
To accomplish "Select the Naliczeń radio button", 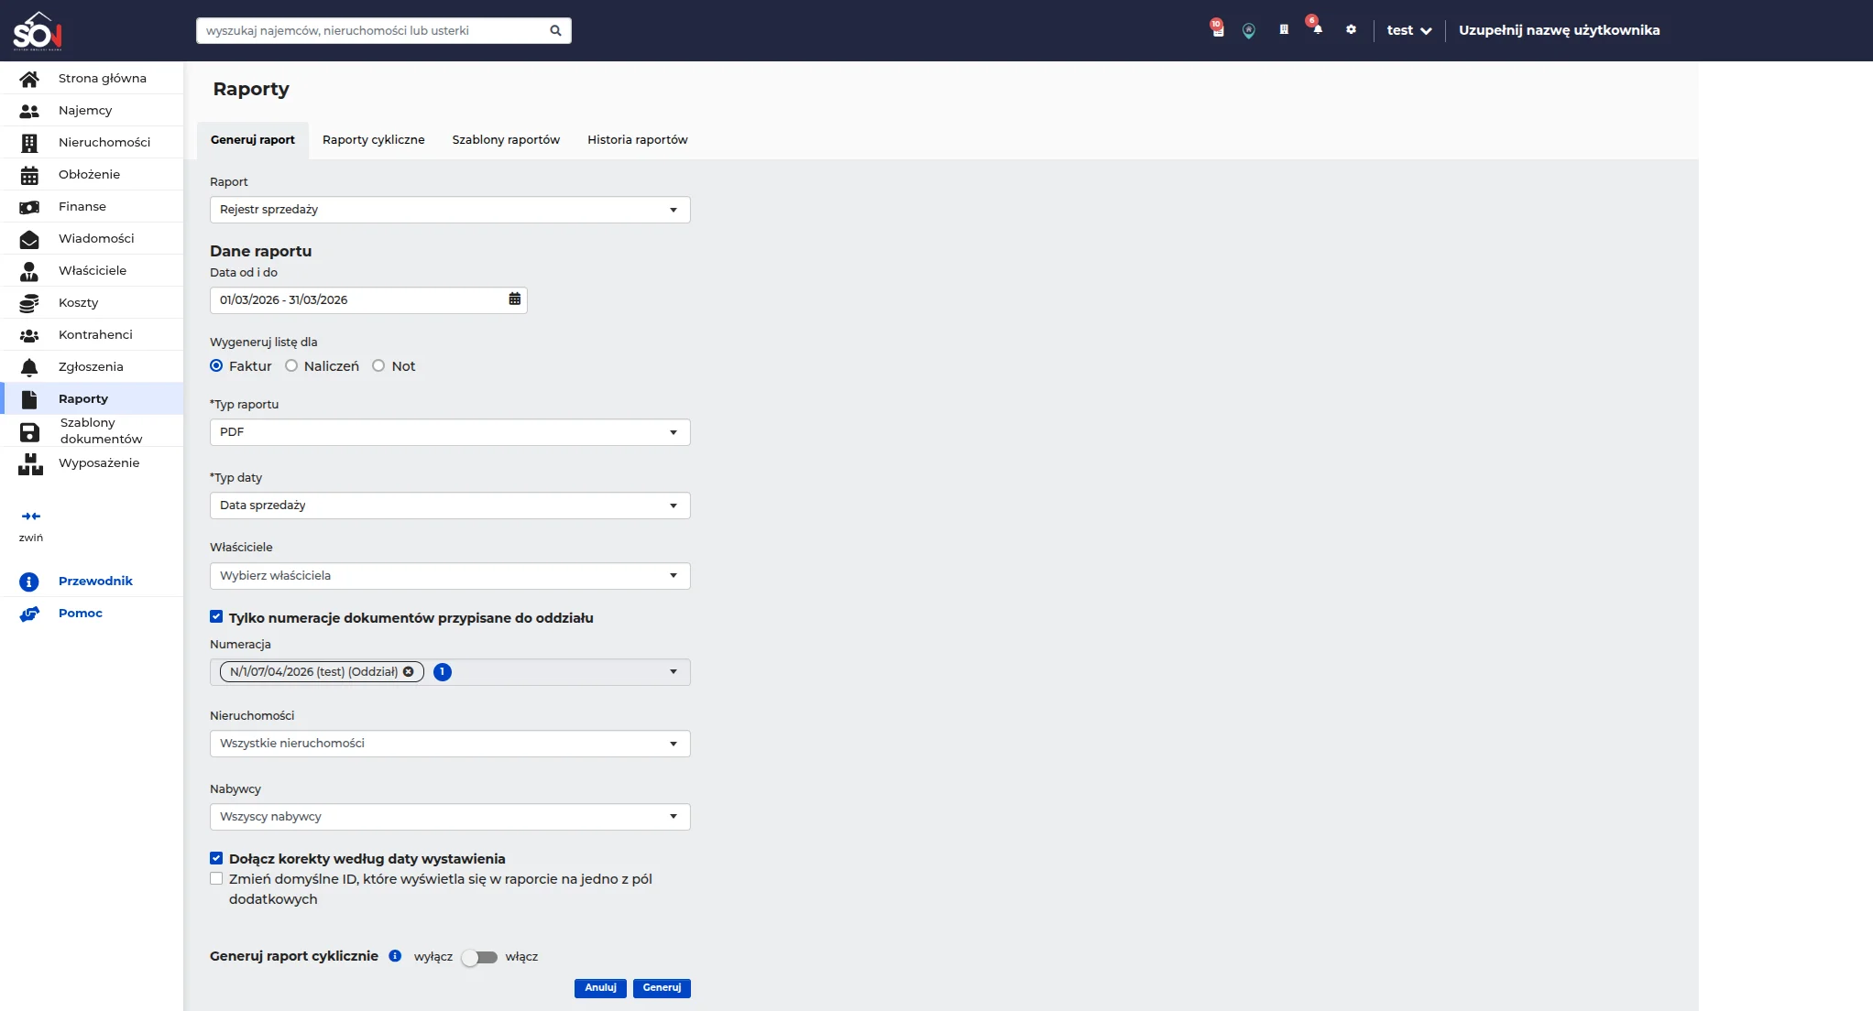I will point(291,366).
